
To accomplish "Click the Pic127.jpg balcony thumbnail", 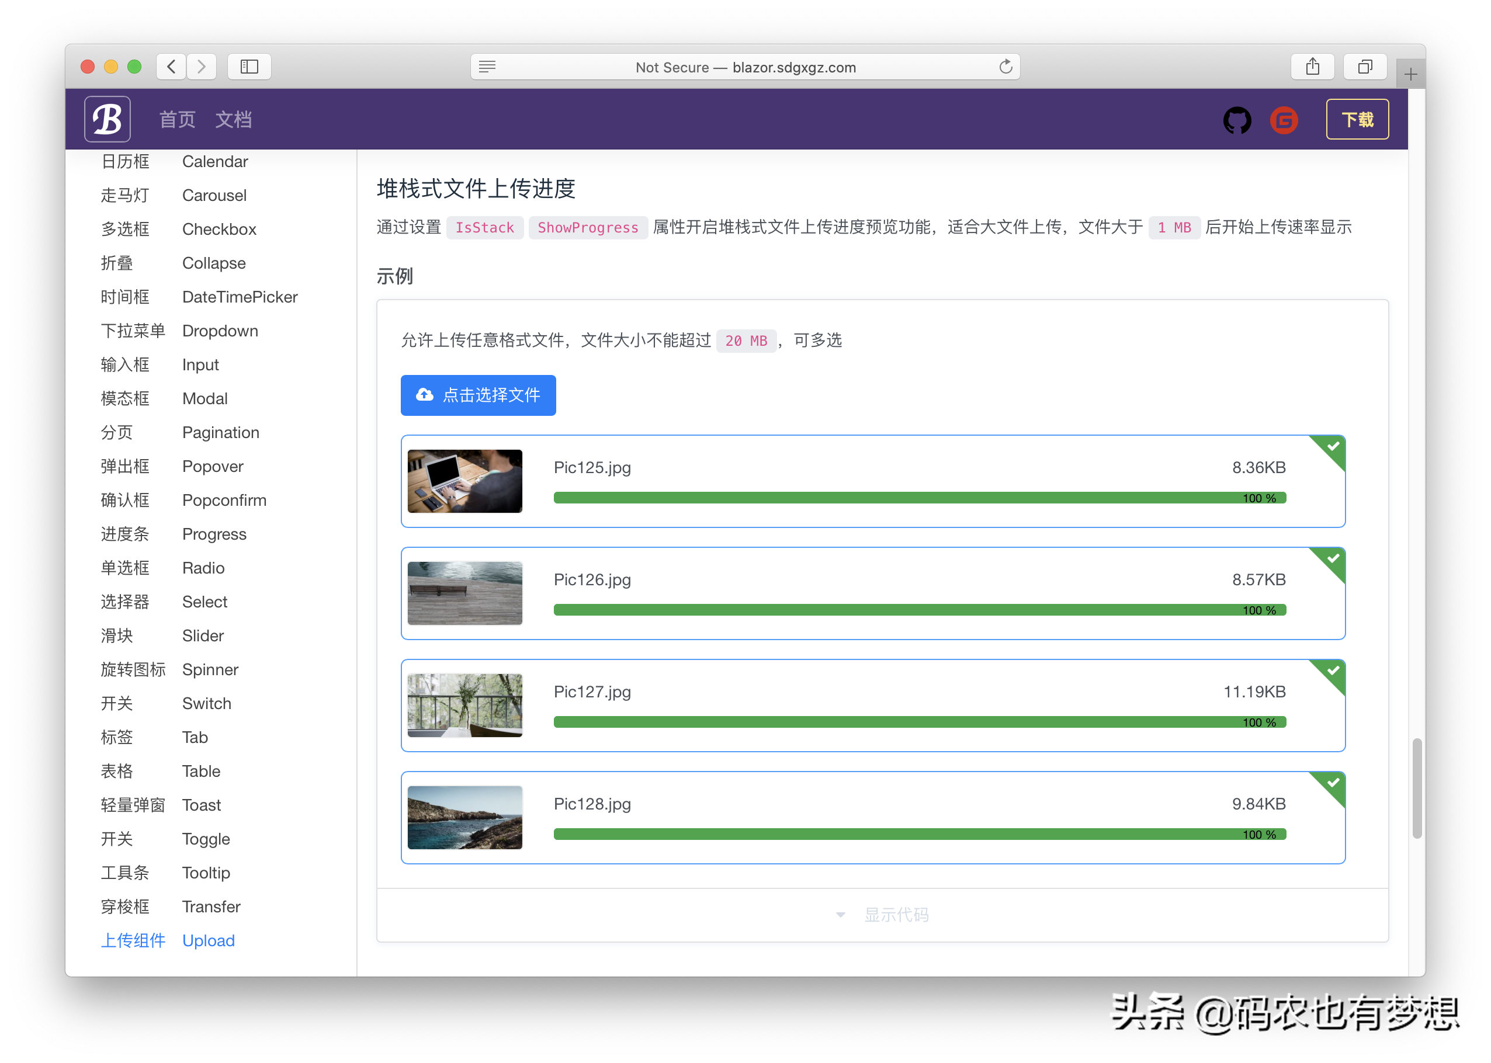I will click(465, 706).
